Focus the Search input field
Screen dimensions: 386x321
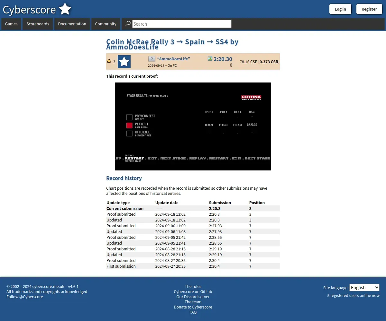pyautogui.click(x=182, y=24)
